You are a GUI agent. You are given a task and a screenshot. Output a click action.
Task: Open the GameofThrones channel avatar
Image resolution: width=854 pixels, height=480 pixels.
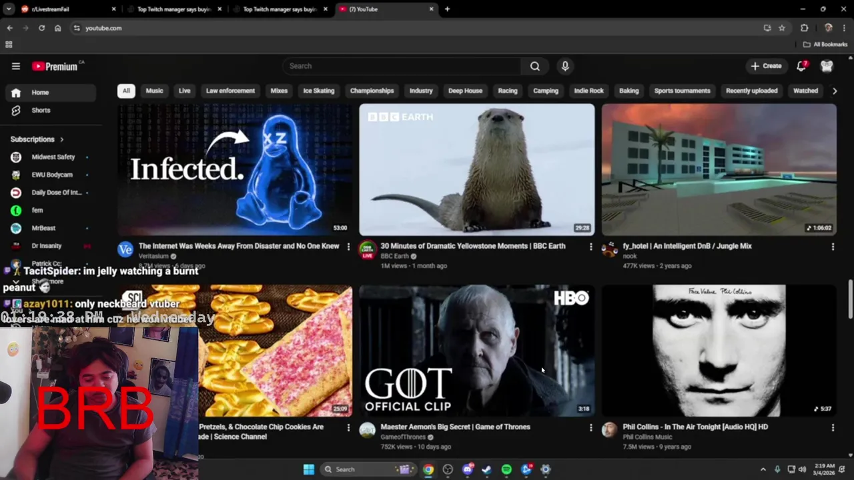[x=367, y=430]
